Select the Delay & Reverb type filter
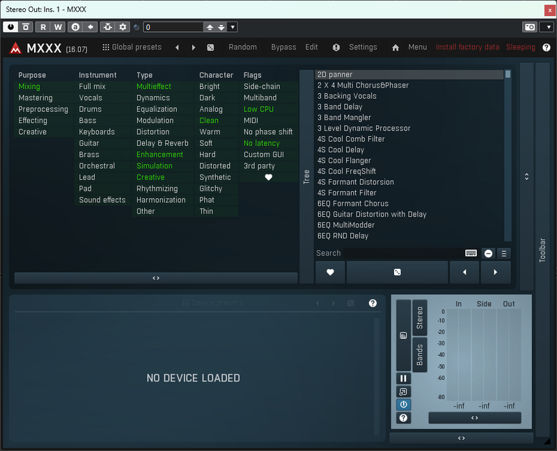 coord(162,143)
